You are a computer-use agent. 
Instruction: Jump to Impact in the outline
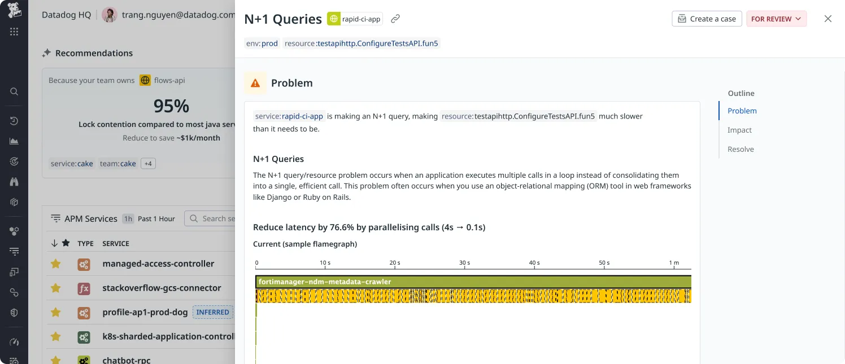point(739,130)
